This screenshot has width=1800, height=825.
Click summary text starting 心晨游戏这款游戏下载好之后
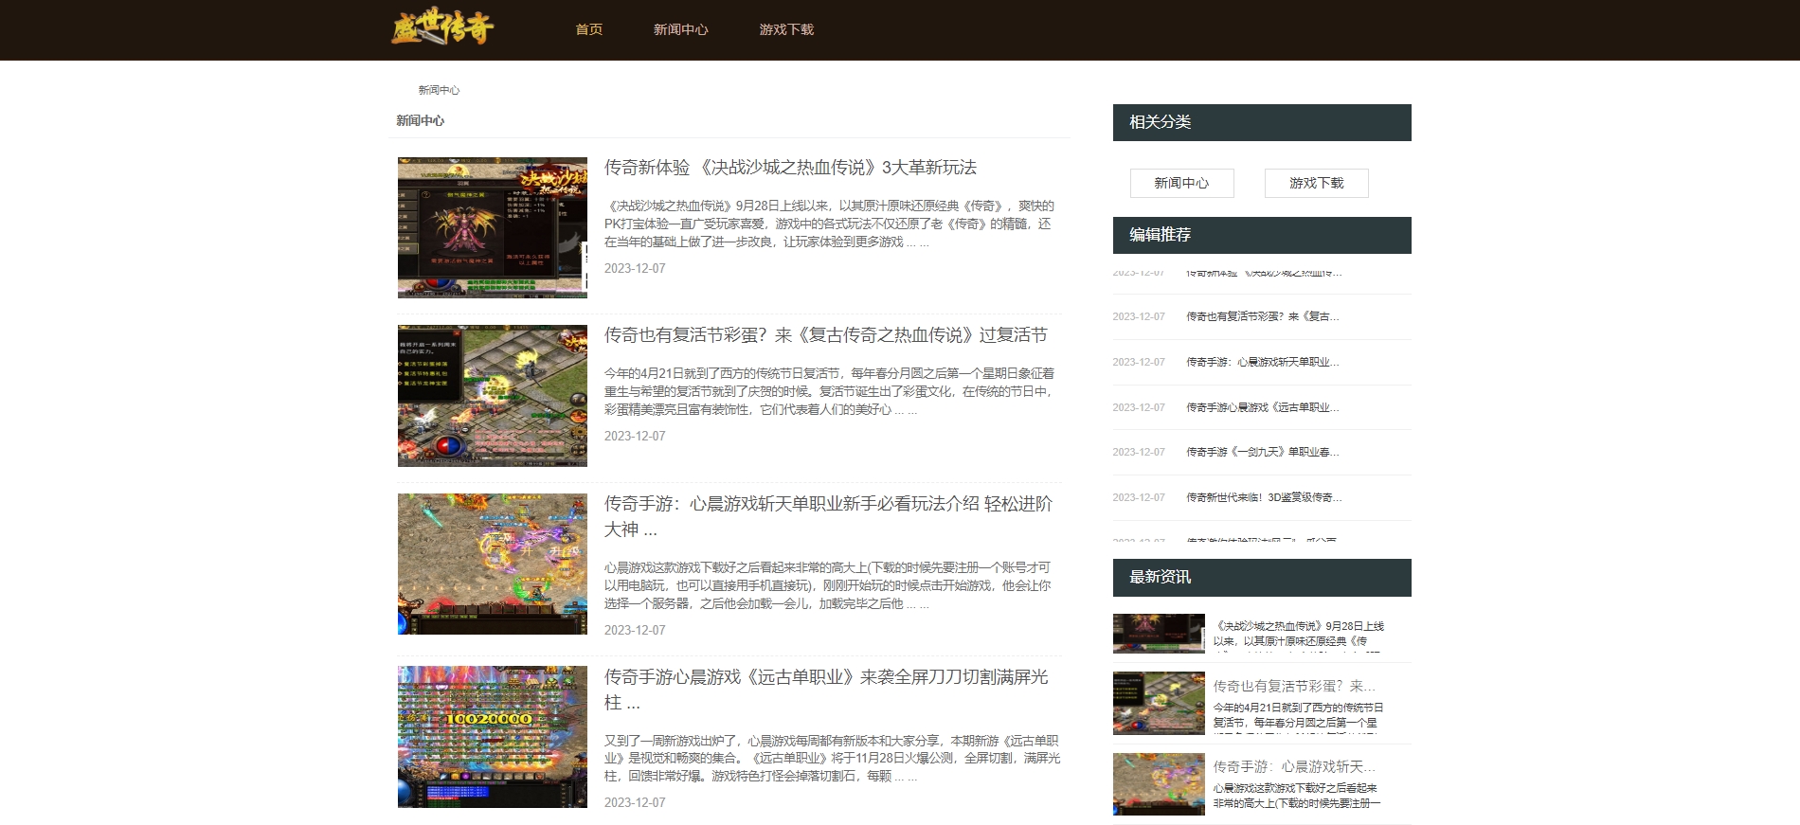pos(828,585)
